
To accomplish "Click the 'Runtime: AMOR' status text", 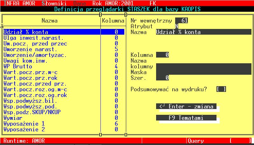I will [x=24, y=141].
